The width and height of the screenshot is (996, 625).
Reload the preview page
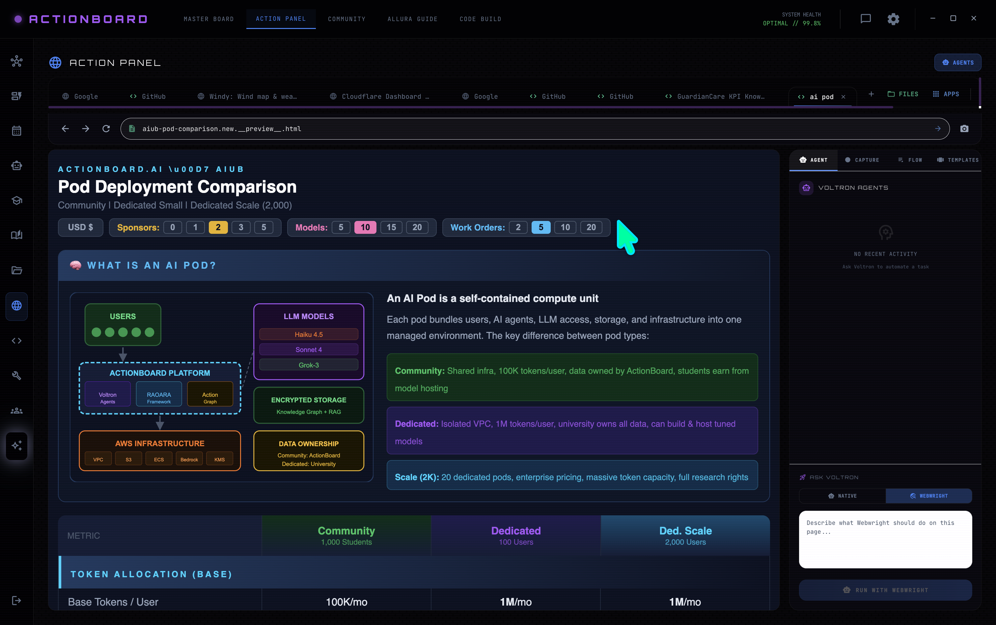click(106, 128)
